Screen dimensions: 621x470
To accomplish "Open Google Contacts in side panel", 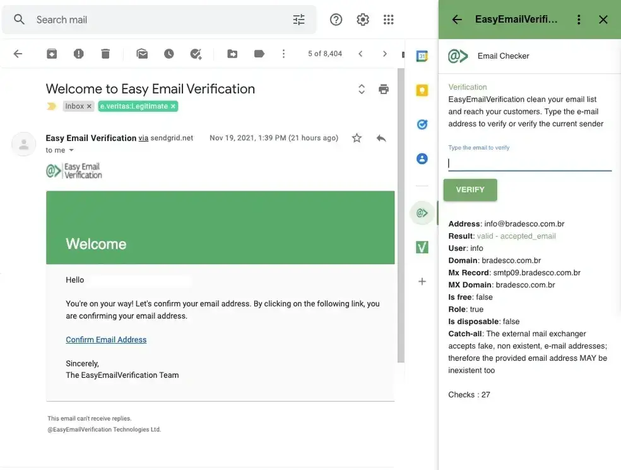I will (422, 159).
